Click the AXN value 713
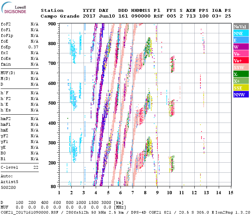 click(x=191, y=16)
